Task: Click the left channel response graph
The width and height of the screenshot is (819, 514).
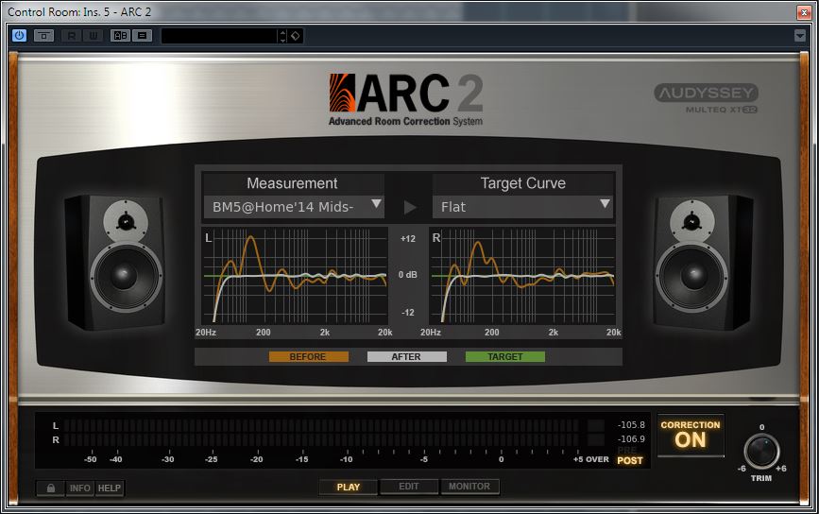Action: click(295, 276)
